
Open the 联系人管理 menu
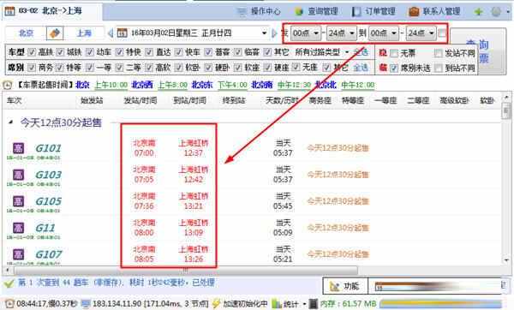434,11
